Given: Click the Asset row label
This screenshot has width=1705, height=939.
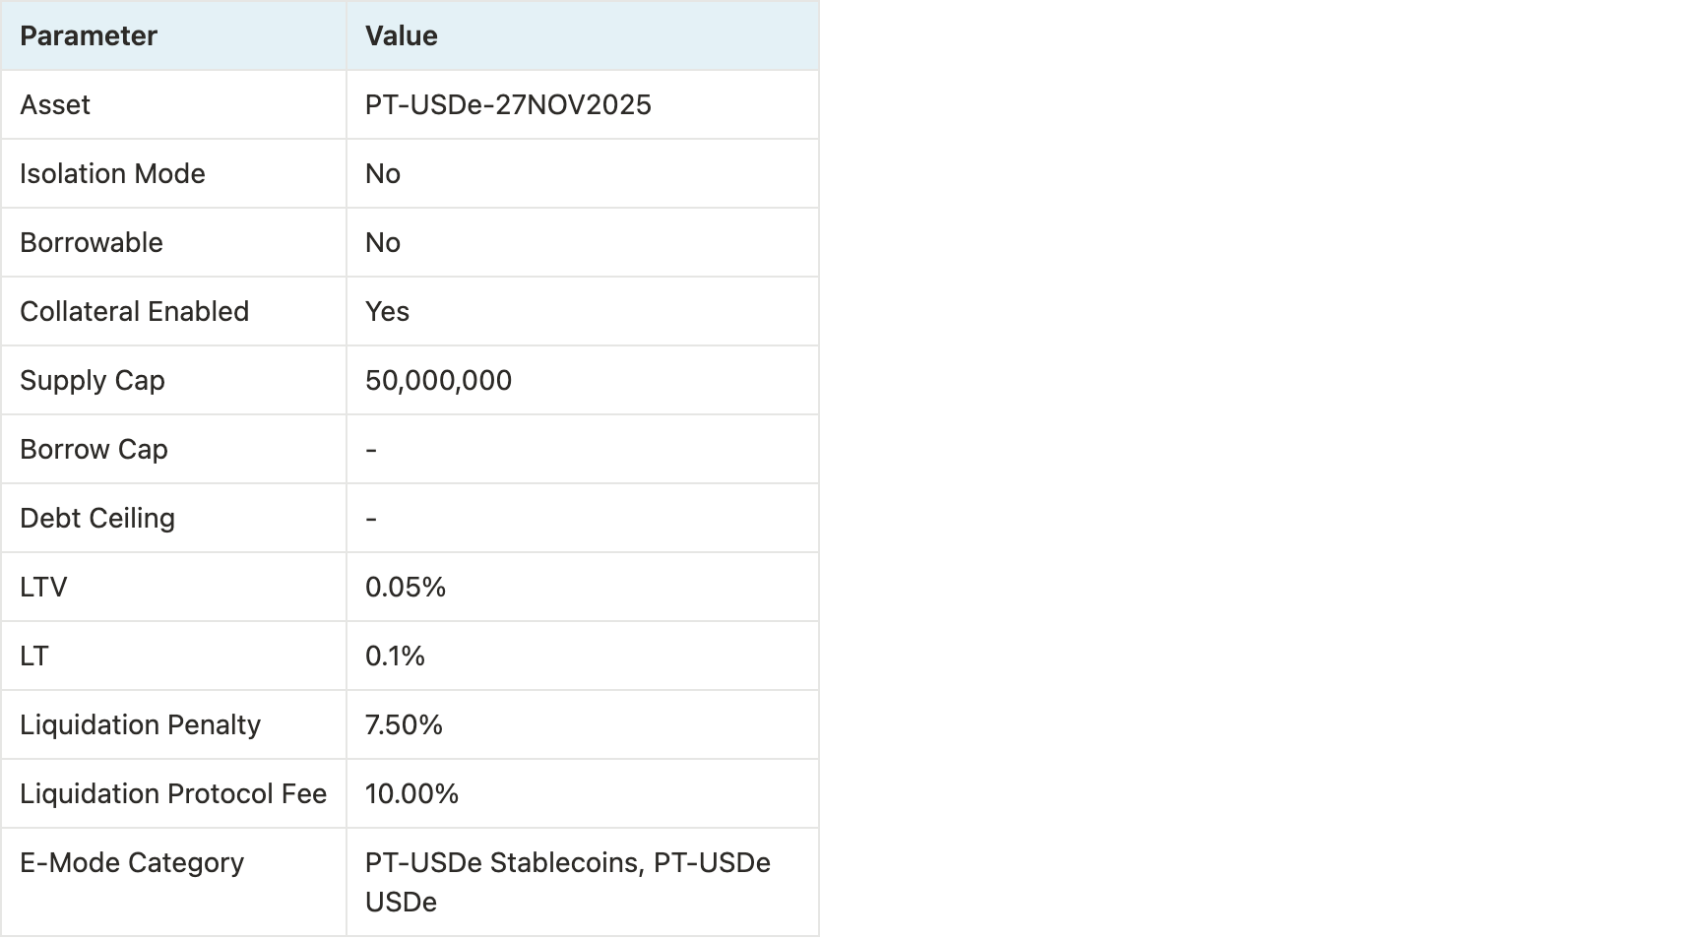Looking at the screenshot, I should (x=55, y=105).
